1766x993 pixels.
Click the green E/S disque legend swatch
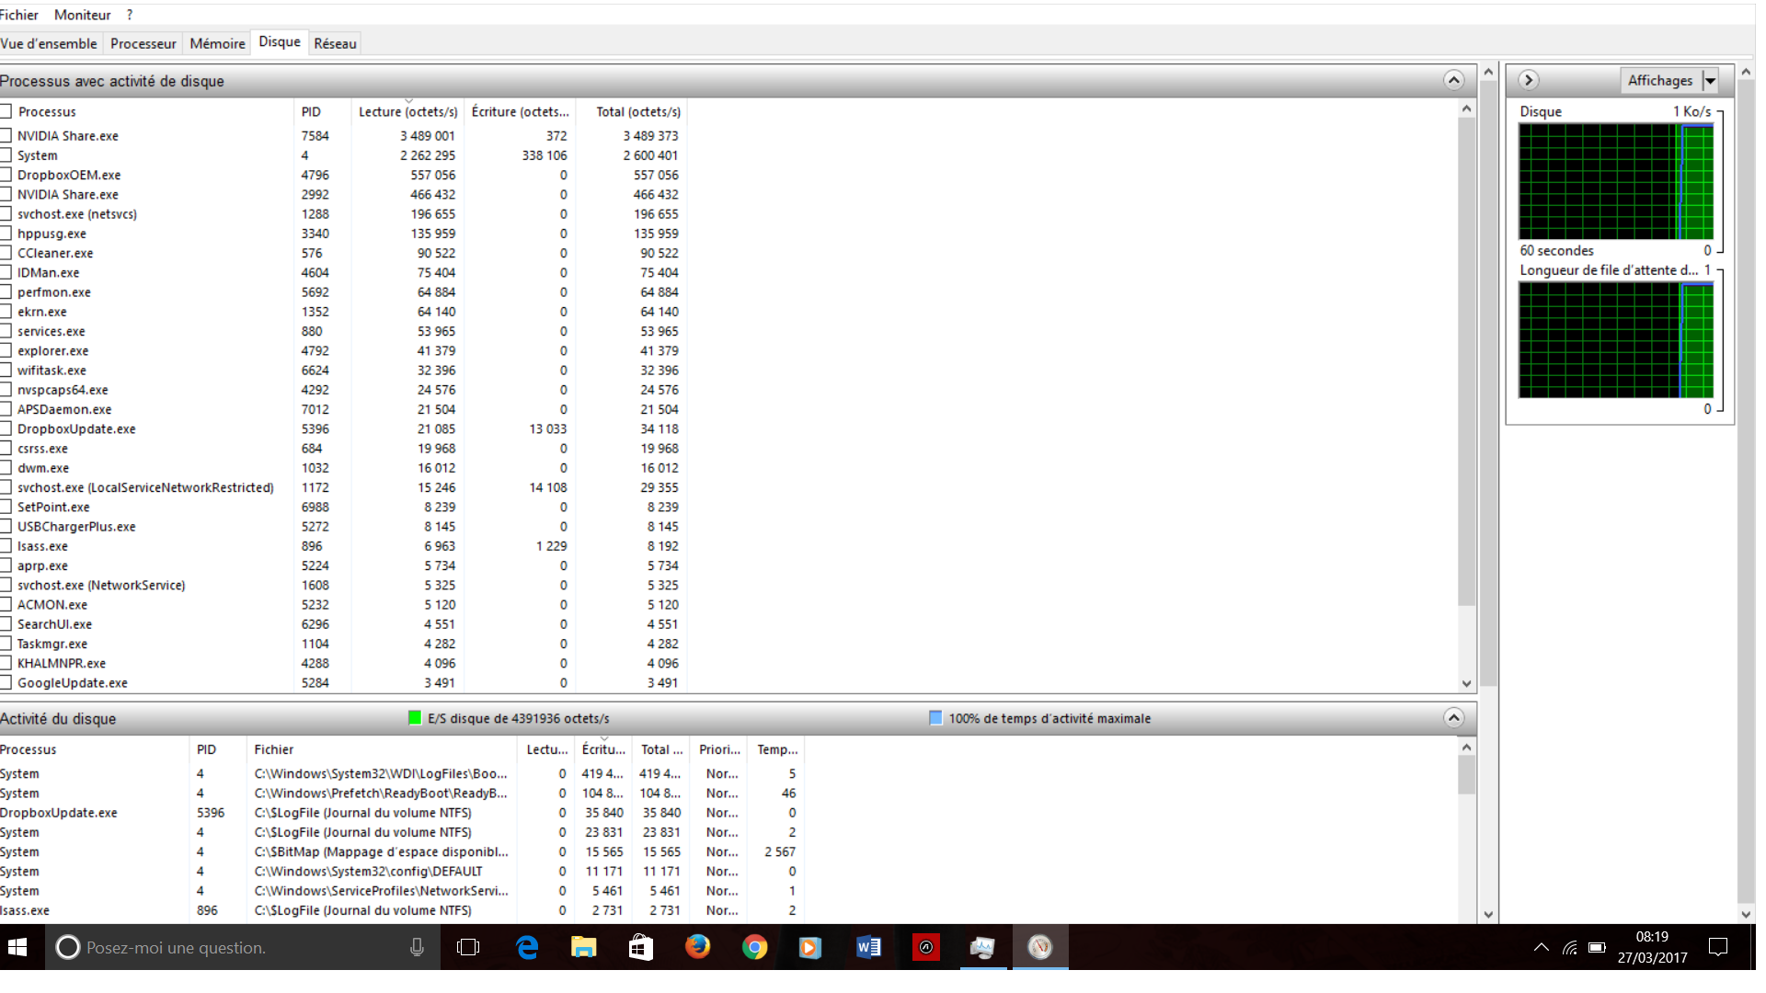click(415, 718)
